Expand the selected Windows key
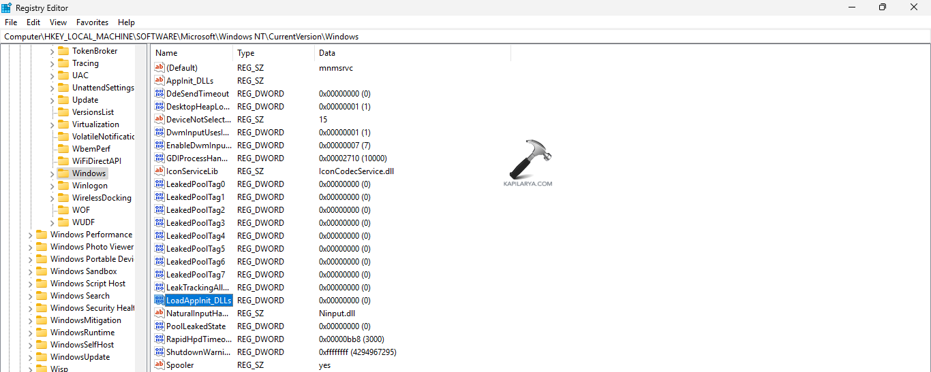This screenshot has height=372, width=931. pyautogui.click(x=52, y=173)
